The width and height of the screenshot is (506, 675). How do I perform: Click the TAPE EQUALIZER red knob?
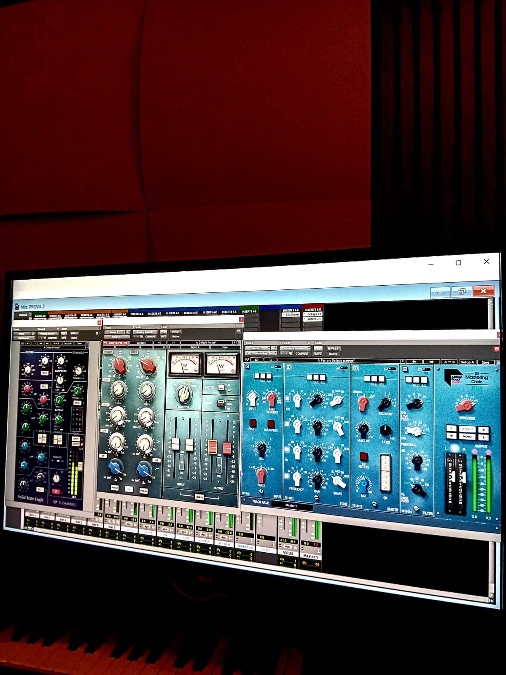click(x=272, y=398)
